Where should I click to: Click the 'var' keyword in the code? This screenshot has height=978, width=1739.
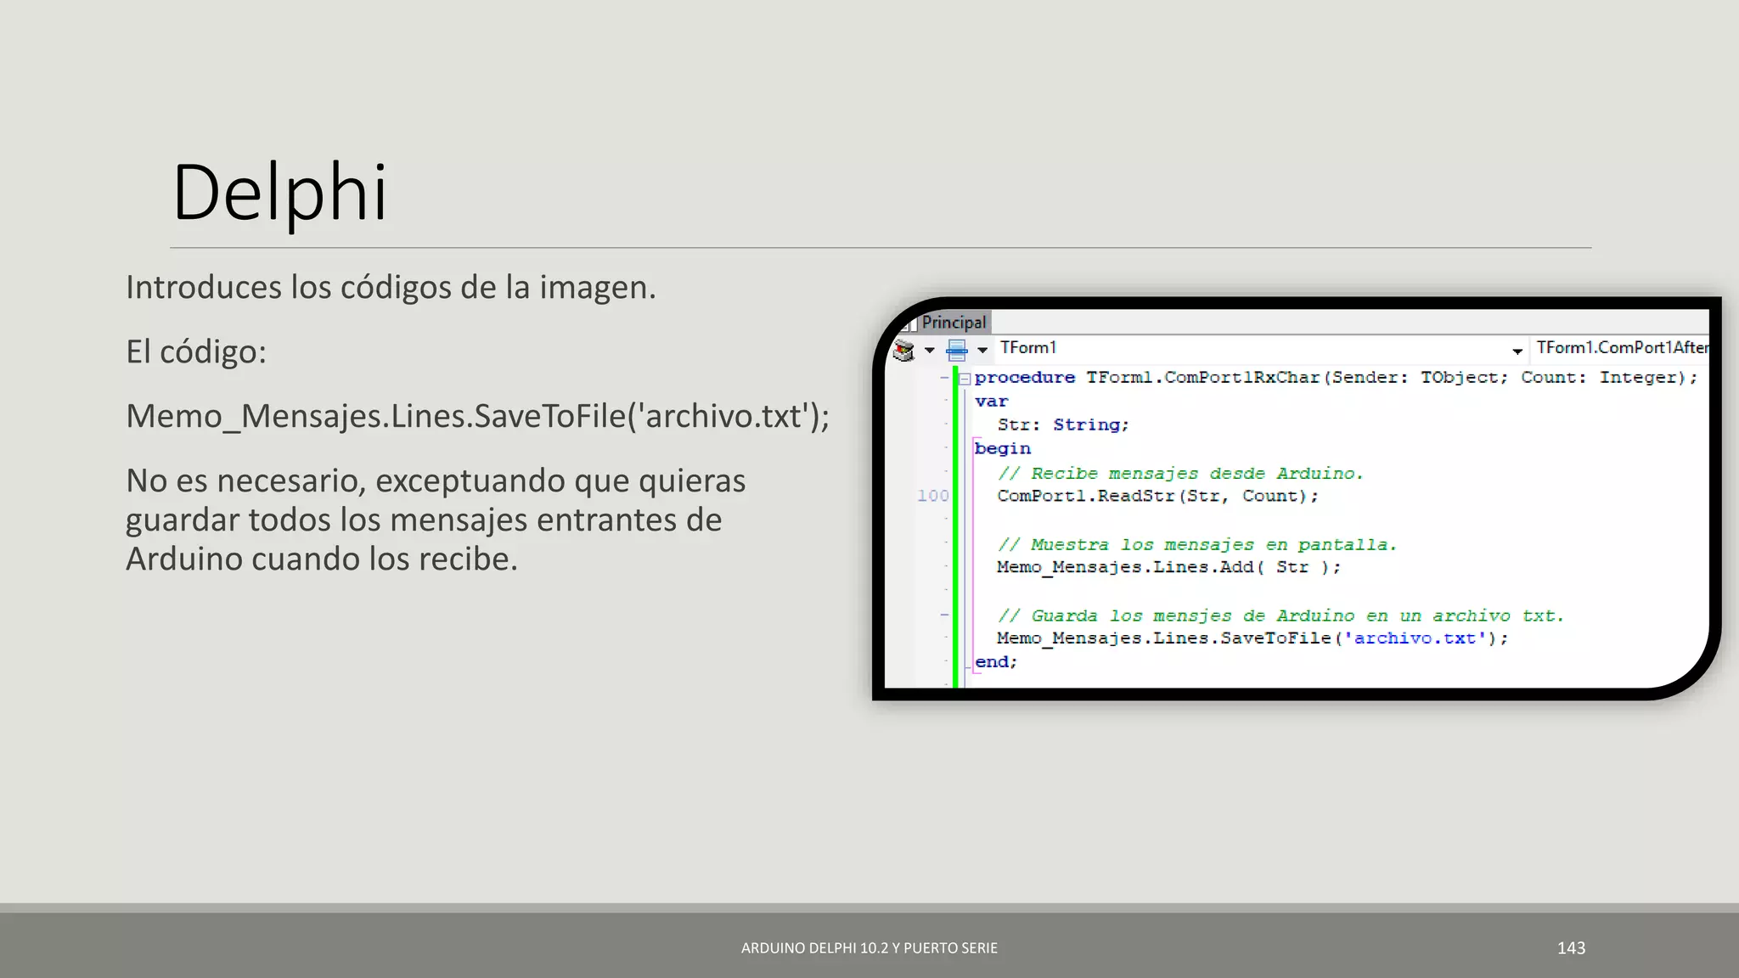[992, 402]
